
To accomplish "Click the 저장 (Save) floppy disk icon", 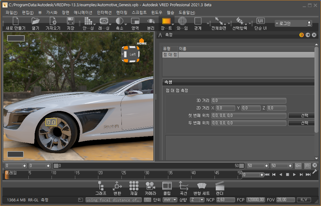I will click(x=70, y=21).
